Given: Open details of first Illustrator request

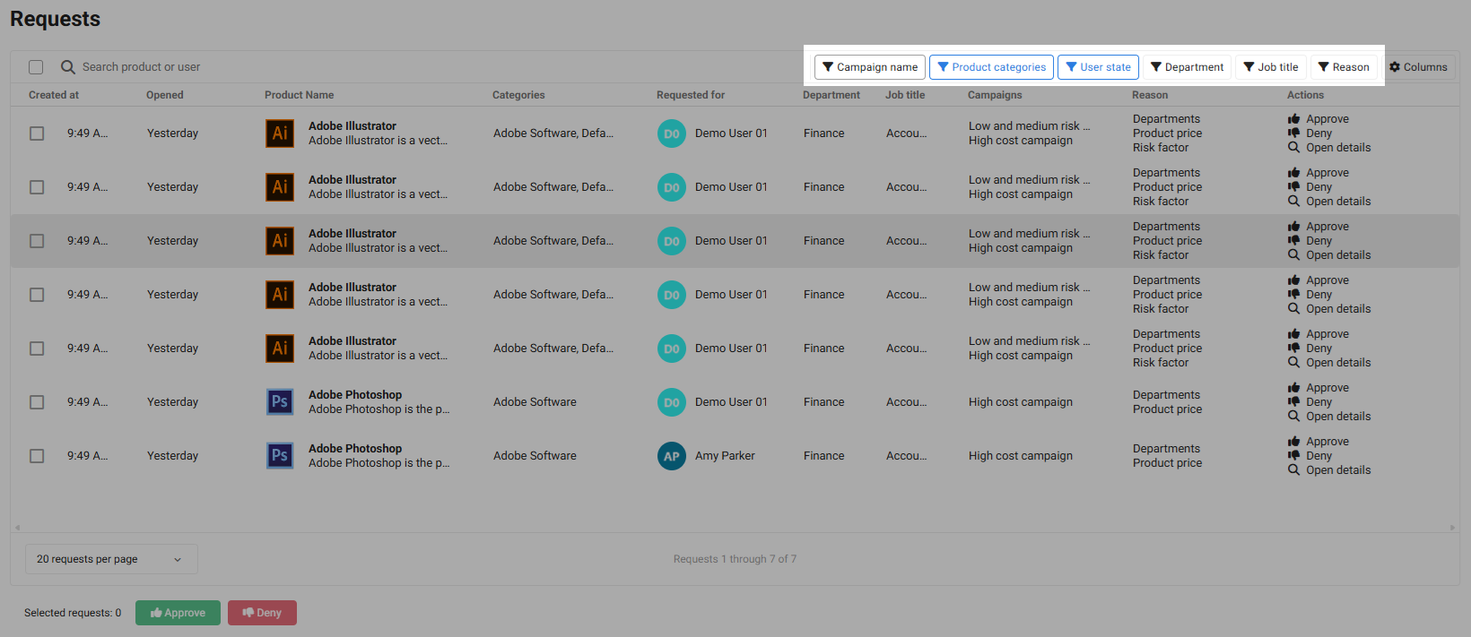Looking at the screenshot, I should click(x=1329, y=148).
